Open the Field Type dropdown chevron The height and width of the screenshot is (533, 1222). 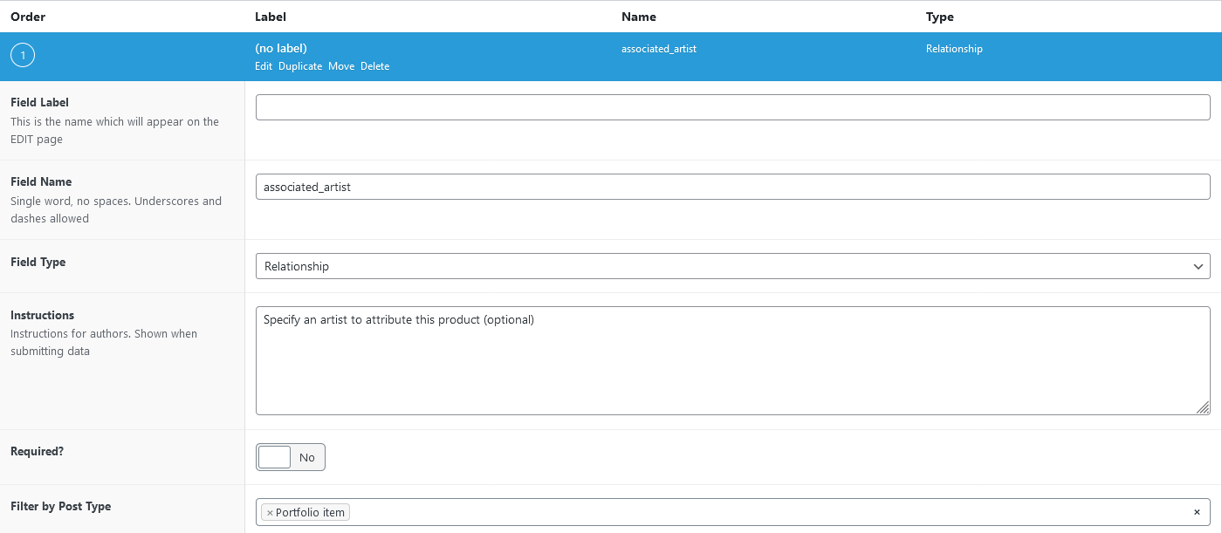pos(1198,266)
